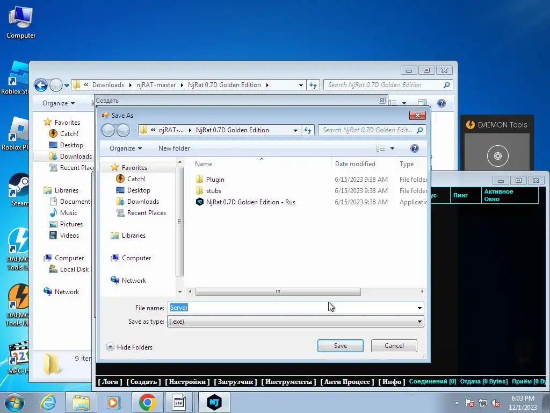Open the Organize dropdown in the Save As dialog

(126, 148)
